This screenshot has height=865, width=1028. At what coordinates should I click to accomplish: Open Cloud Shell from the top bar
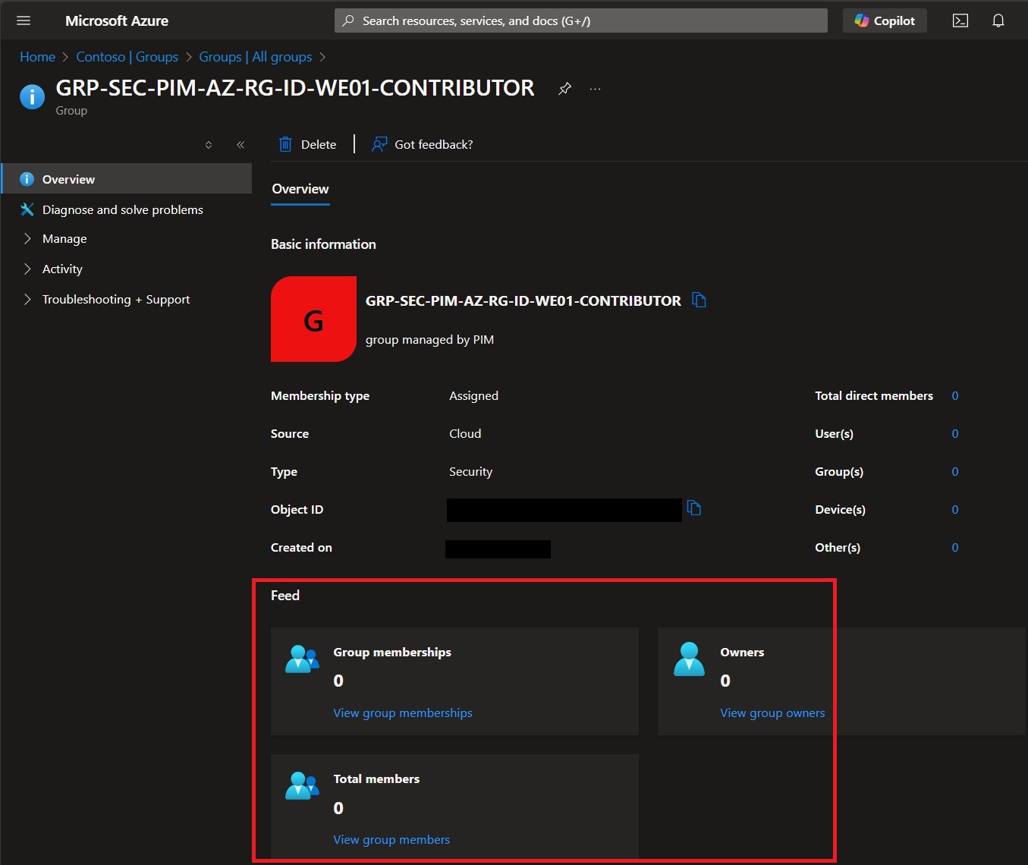pos(960,20)
